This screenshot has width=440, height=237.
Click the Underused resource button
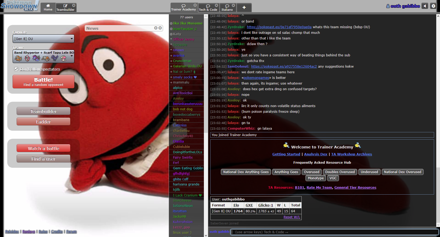click(369, 172)
